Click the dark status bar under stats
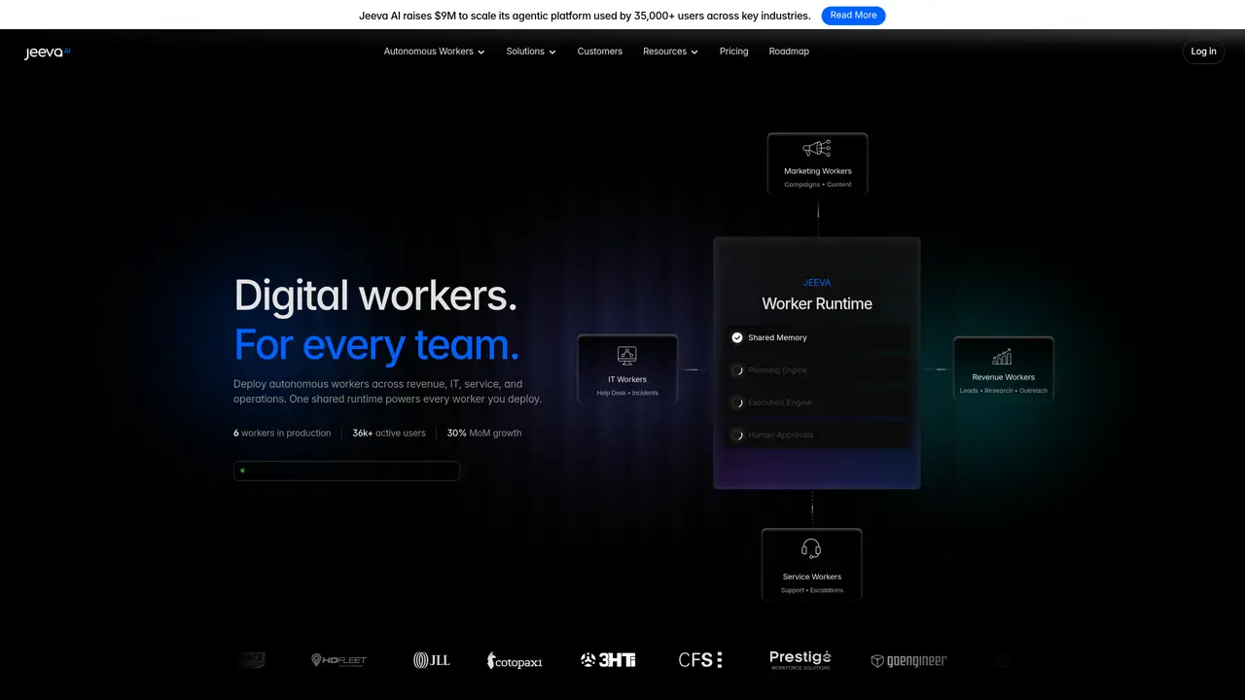The width and height of the screenshot is (1245, 700). tap(346, 471)
